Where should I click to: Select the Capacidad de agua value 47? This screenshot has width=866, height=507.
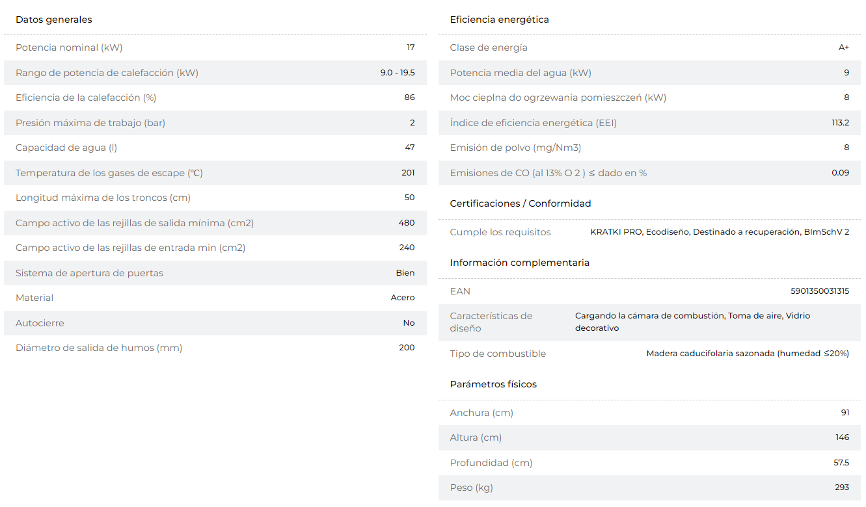tap(410, 148)
